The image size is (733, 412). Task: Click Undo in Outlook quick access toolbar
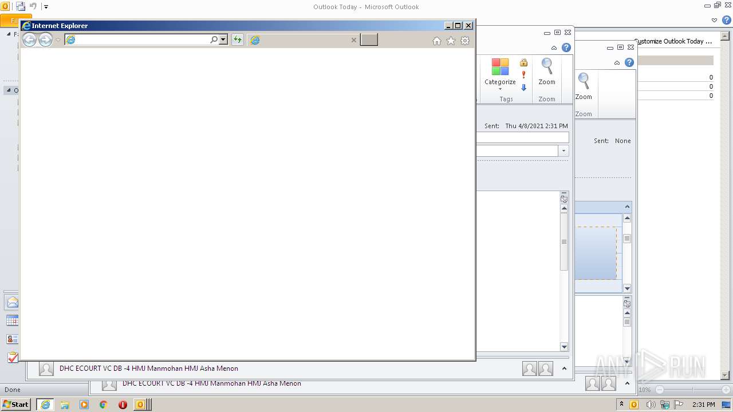pyautogui.click(x=33, y=7)
